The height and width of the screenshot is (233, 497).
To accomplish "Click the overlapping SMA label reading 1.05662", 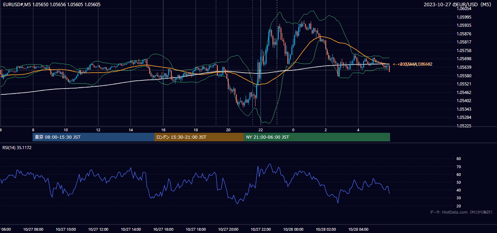I will coord(413,64).
